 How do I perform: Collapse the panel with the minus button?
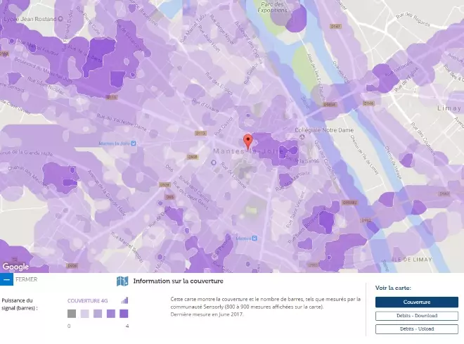[x=6, y=279]
